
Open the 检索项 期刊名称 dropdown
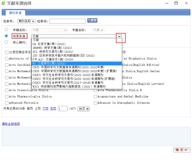point(26,21)
